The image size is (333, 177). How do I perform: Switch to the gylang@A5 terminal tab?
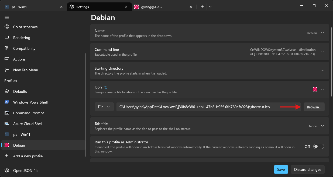click(162, 7)
